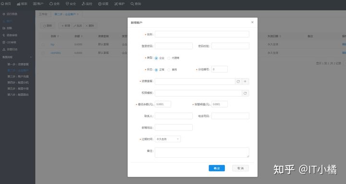Viewport: 346px width, 184px height.
Task: Click the 最低余额 field showing 0.0001
Action: click(163, 104)
